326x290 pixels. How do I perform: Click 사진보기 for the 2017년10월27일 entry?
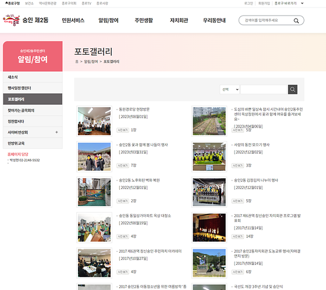pos(123,272)
